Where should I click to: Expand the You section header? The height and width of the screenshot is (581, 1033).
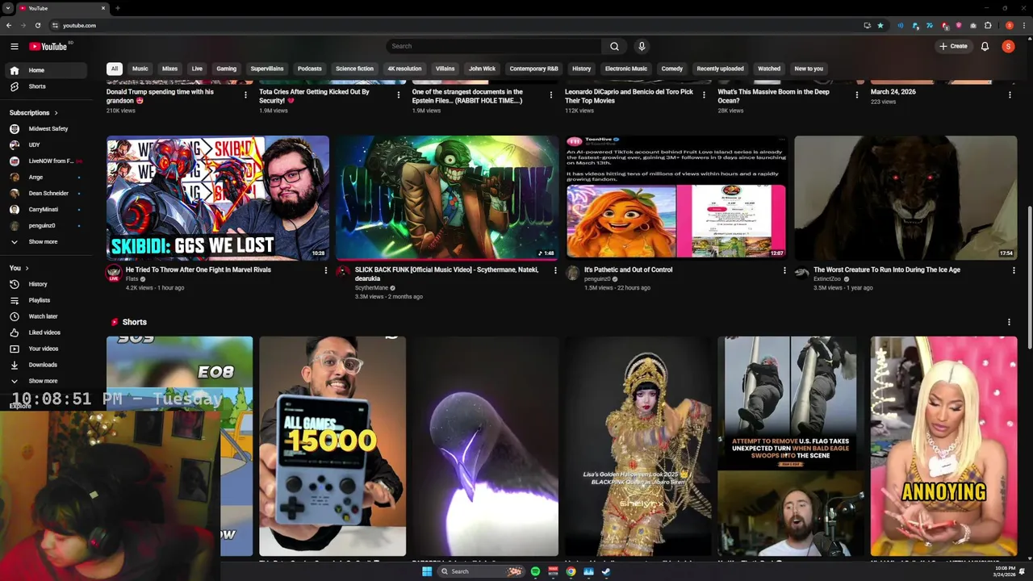coord(19,268)
